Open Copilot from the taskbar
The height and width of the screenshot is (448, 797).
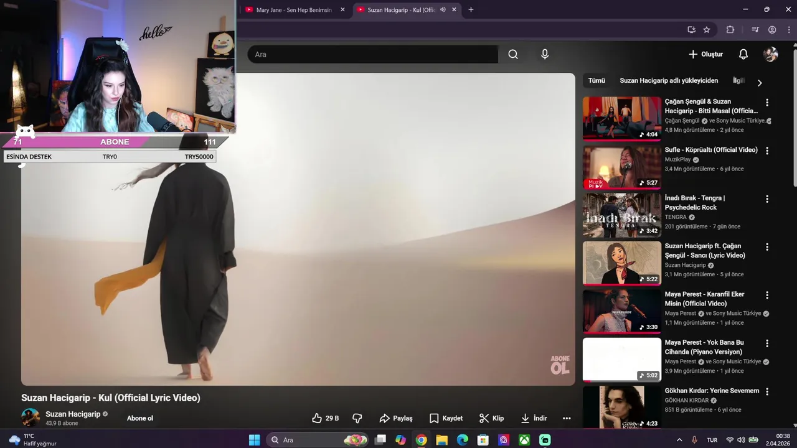pyautogui.click(x=400, y=440)
